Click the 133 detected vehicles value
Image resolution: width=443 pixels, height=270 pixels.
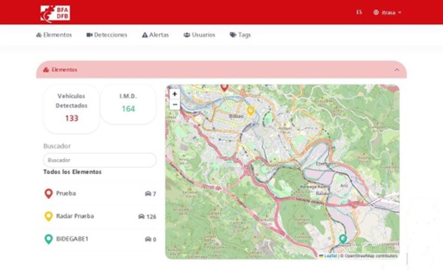tap(72, 119)
